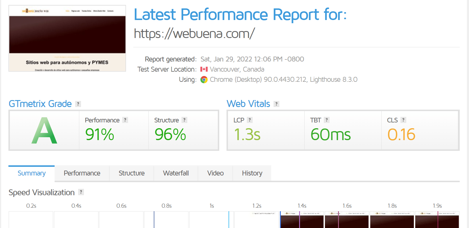Switch to the Structure tab
The image size is (469, 228).
[132, 173]
